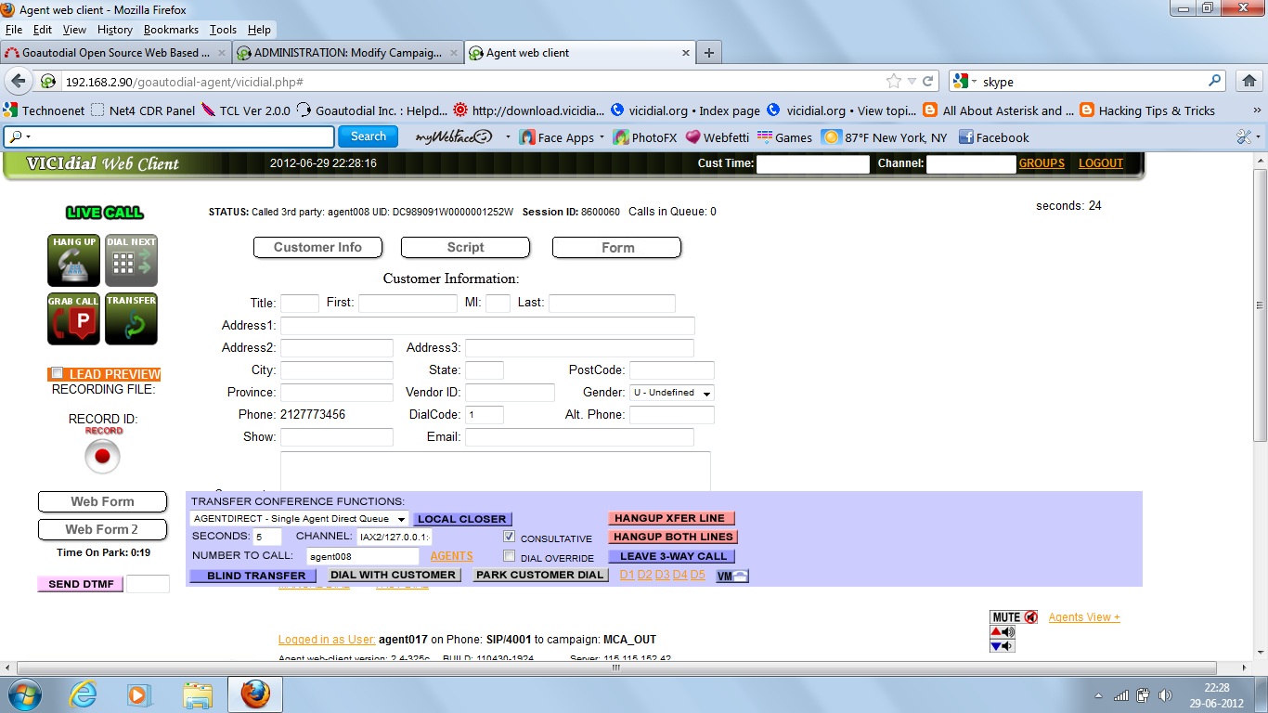The width and height of the screenshot is (1268, 713).
Task: Click the Transfer conference icon
Action: coord(131,318)
